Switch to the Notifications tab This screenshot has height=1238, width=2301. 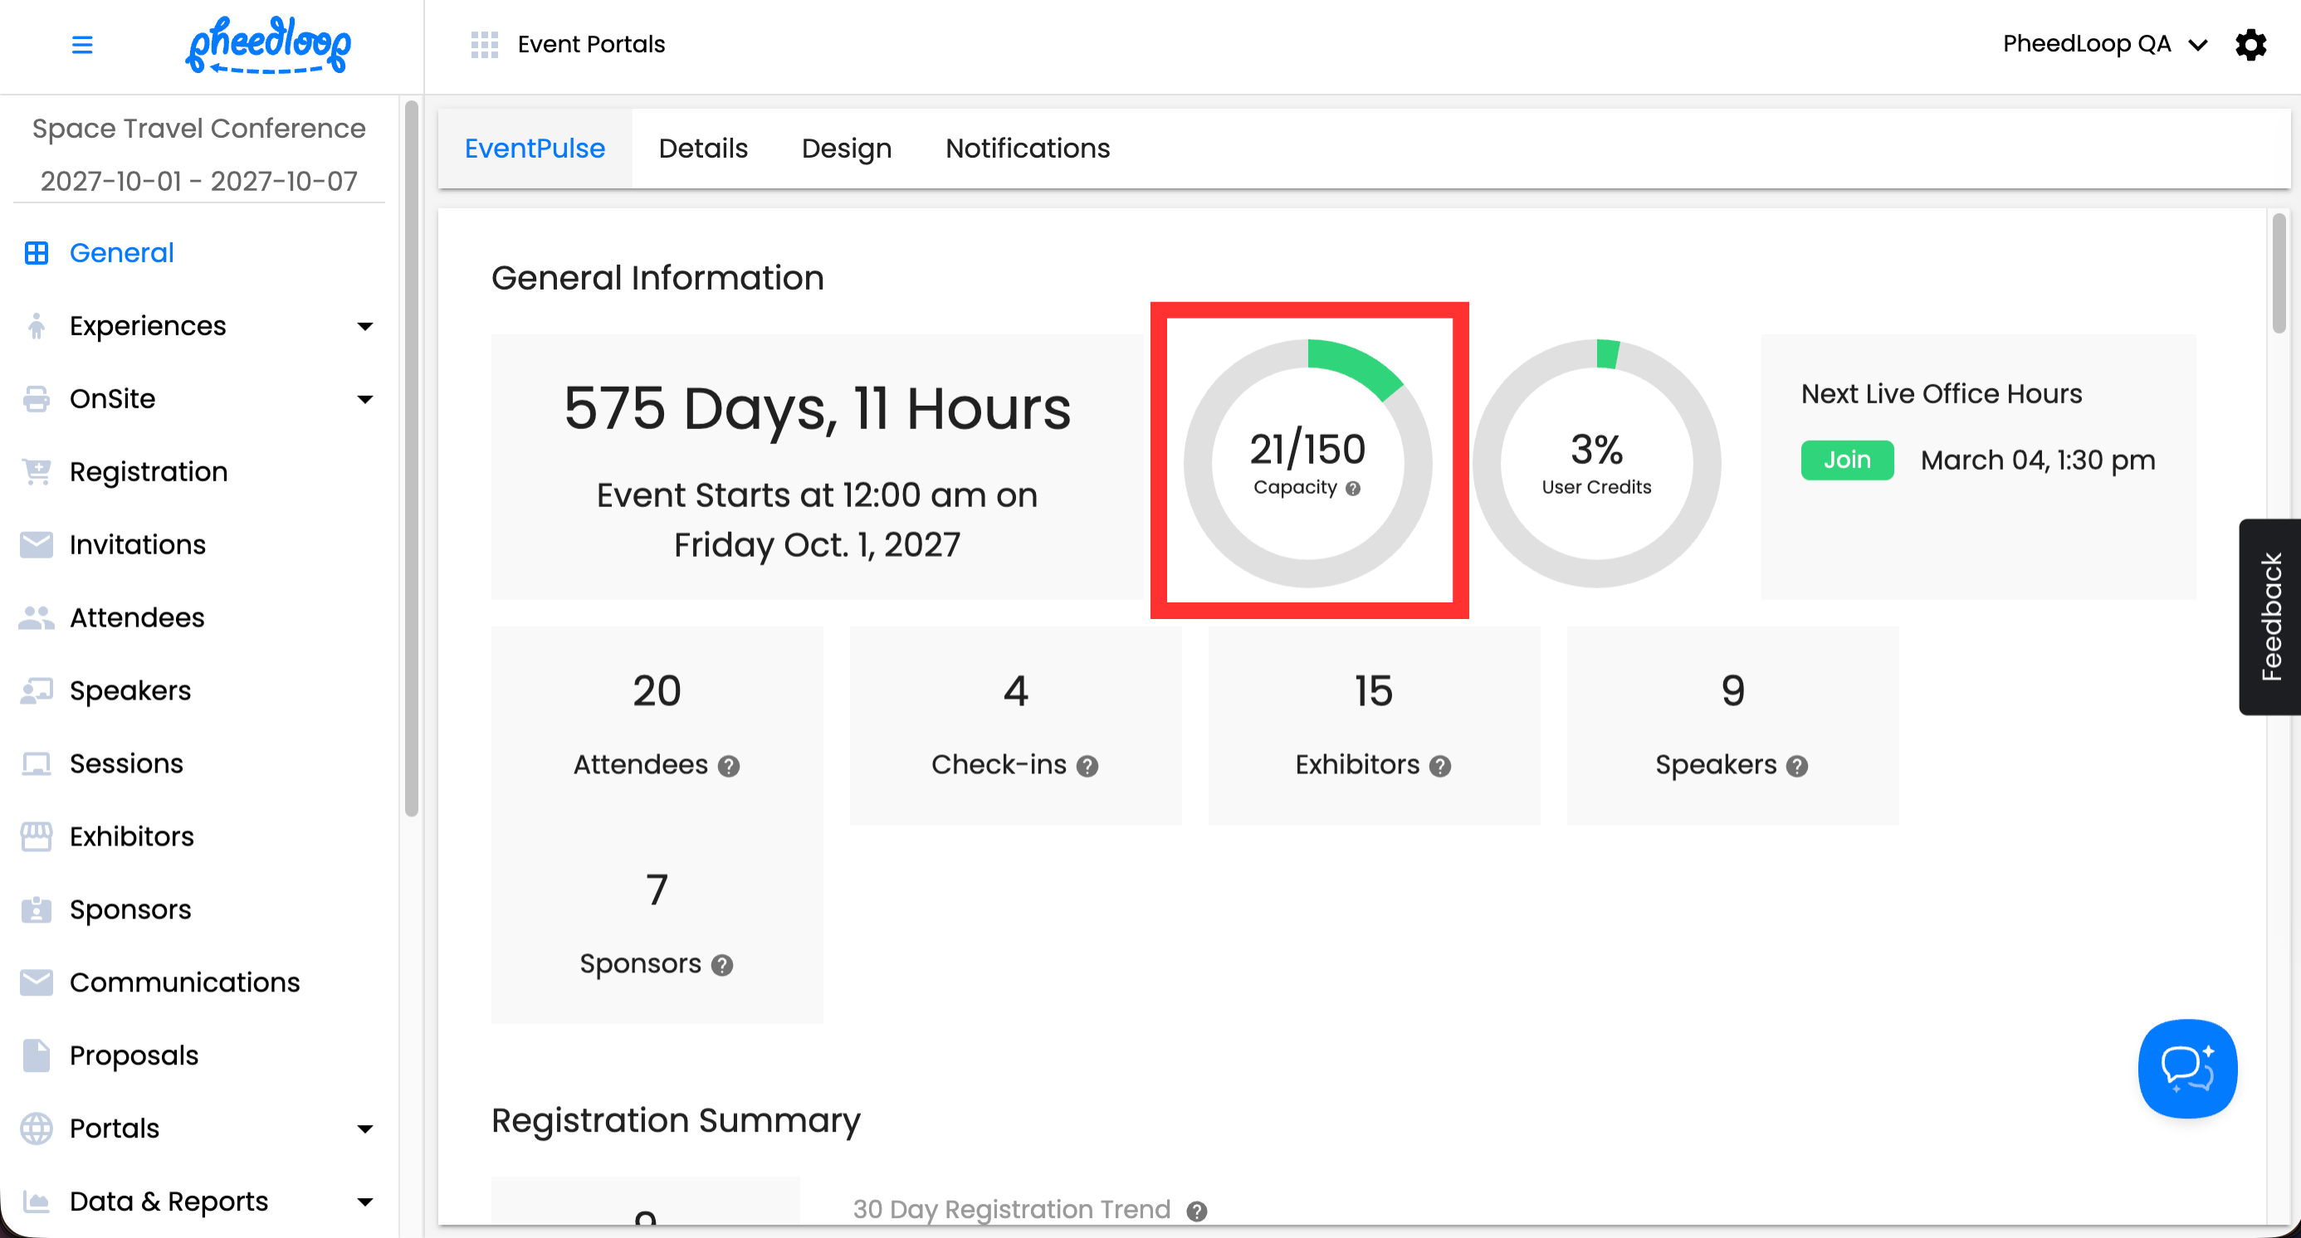point(1028,149)
